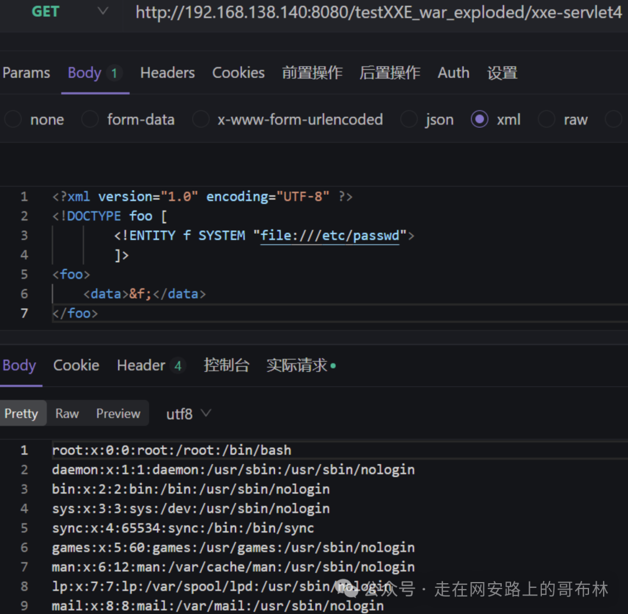Click the games:x:5:60 response line
The height and width of the screenshot is (614, 628).
(233, 548)
